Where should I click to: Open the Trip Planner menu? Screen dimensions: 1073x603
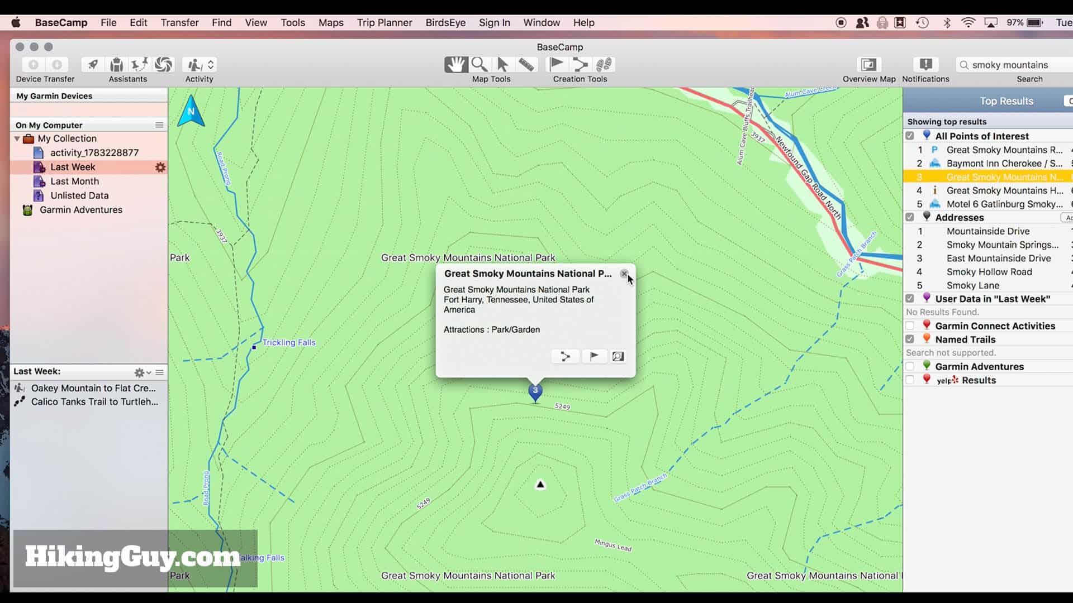(x=384, y=22)
